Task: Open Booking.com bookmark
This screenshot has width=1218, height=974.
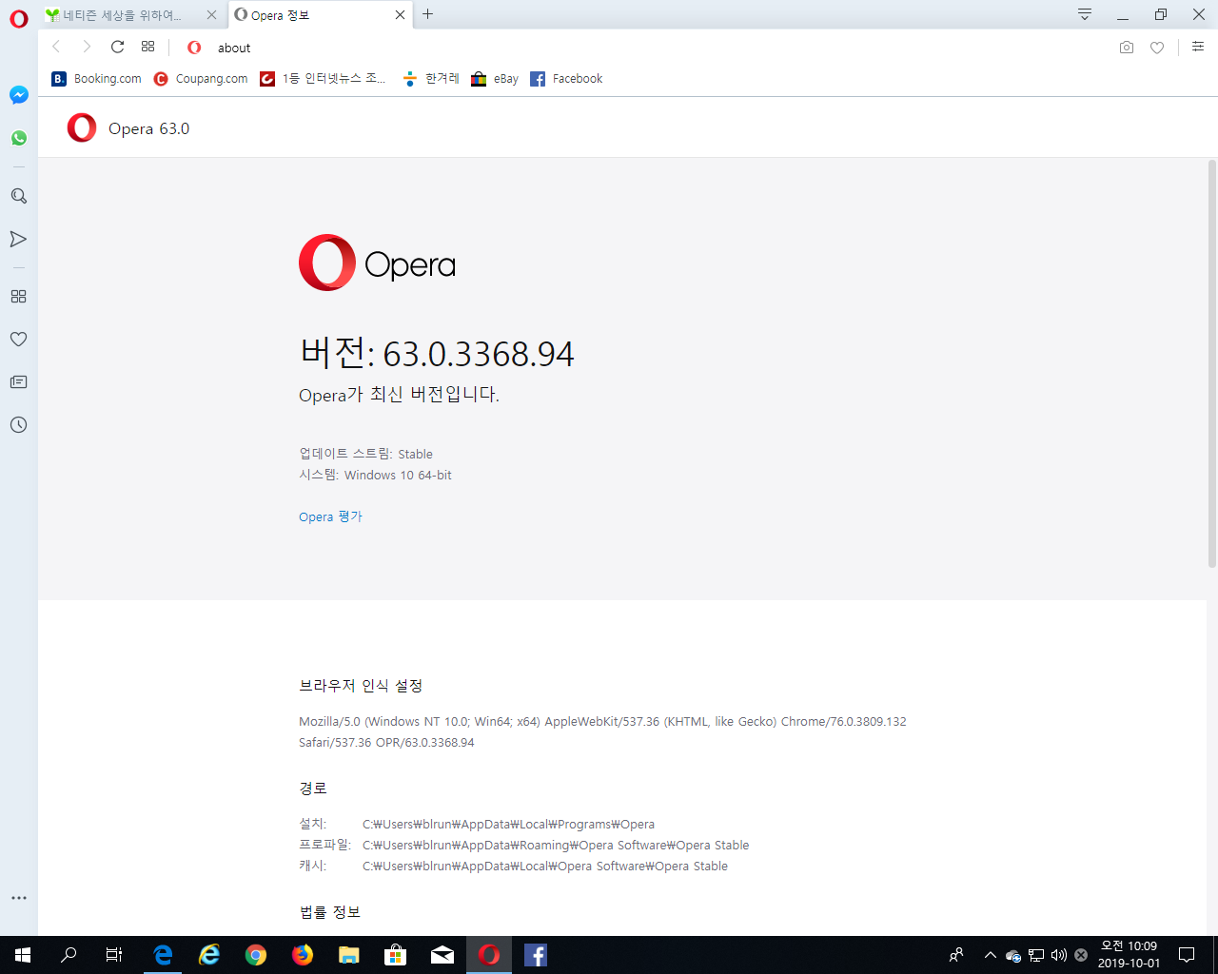Action: (96, 79)
